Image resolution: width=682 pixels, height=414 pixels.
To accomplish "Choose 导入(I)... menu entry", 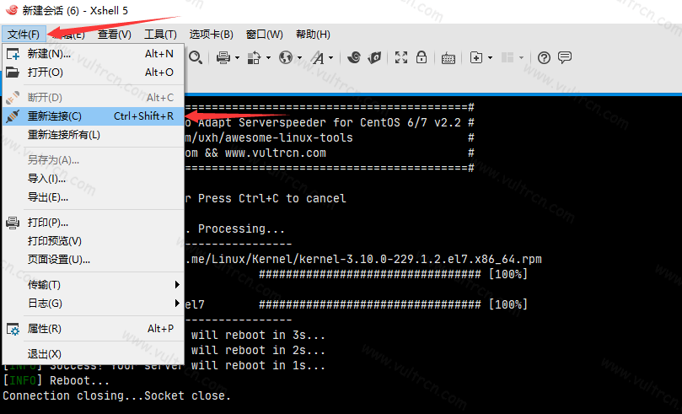I will [94, 179].
